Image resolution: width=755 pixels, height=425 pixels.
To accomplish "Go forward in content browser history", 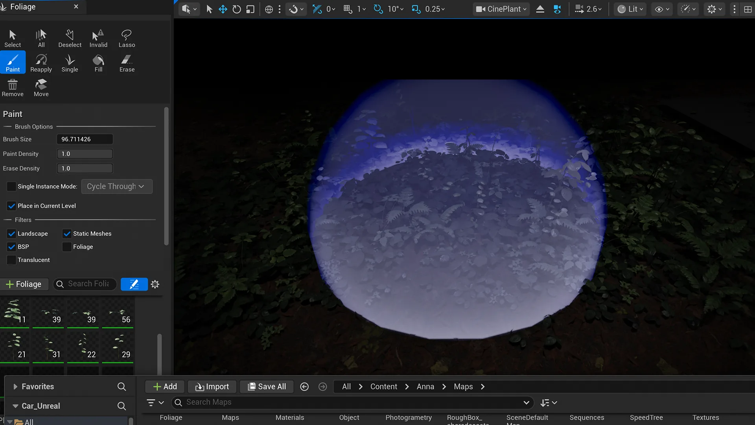I will tap(322, 387).
